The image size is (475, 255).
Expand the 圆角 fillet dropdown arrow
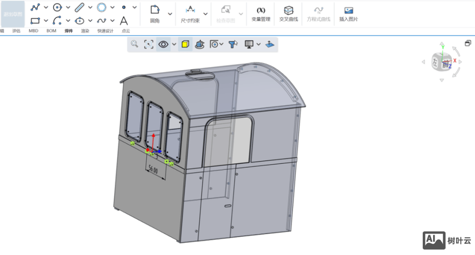tap(170, 14)
